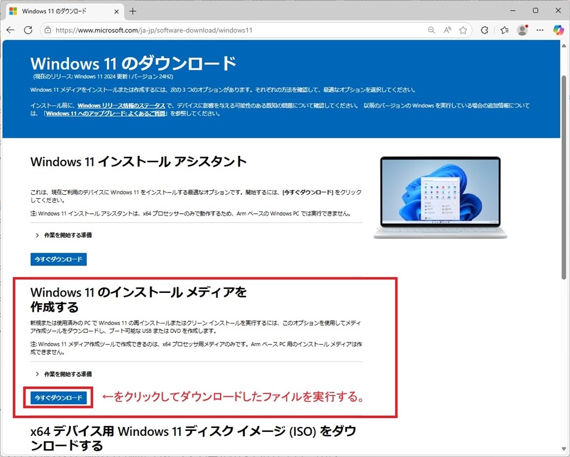Click the 現在のリリース version 24H2 text
This screenshot has width=570, height=457.
103,77
